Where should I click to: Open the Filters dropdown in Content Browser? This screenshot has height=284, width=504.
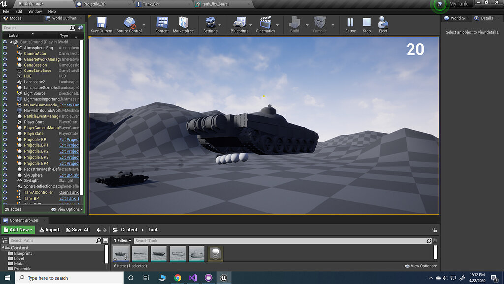point(123,241)
